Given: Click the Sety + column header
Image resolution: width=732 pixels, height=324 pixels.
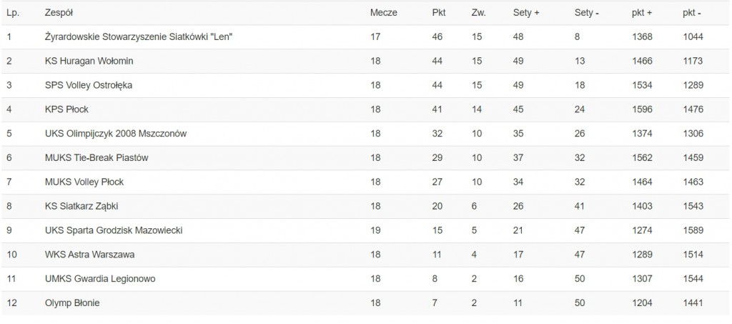Looking at the screenshot, I should pos(527,13).
